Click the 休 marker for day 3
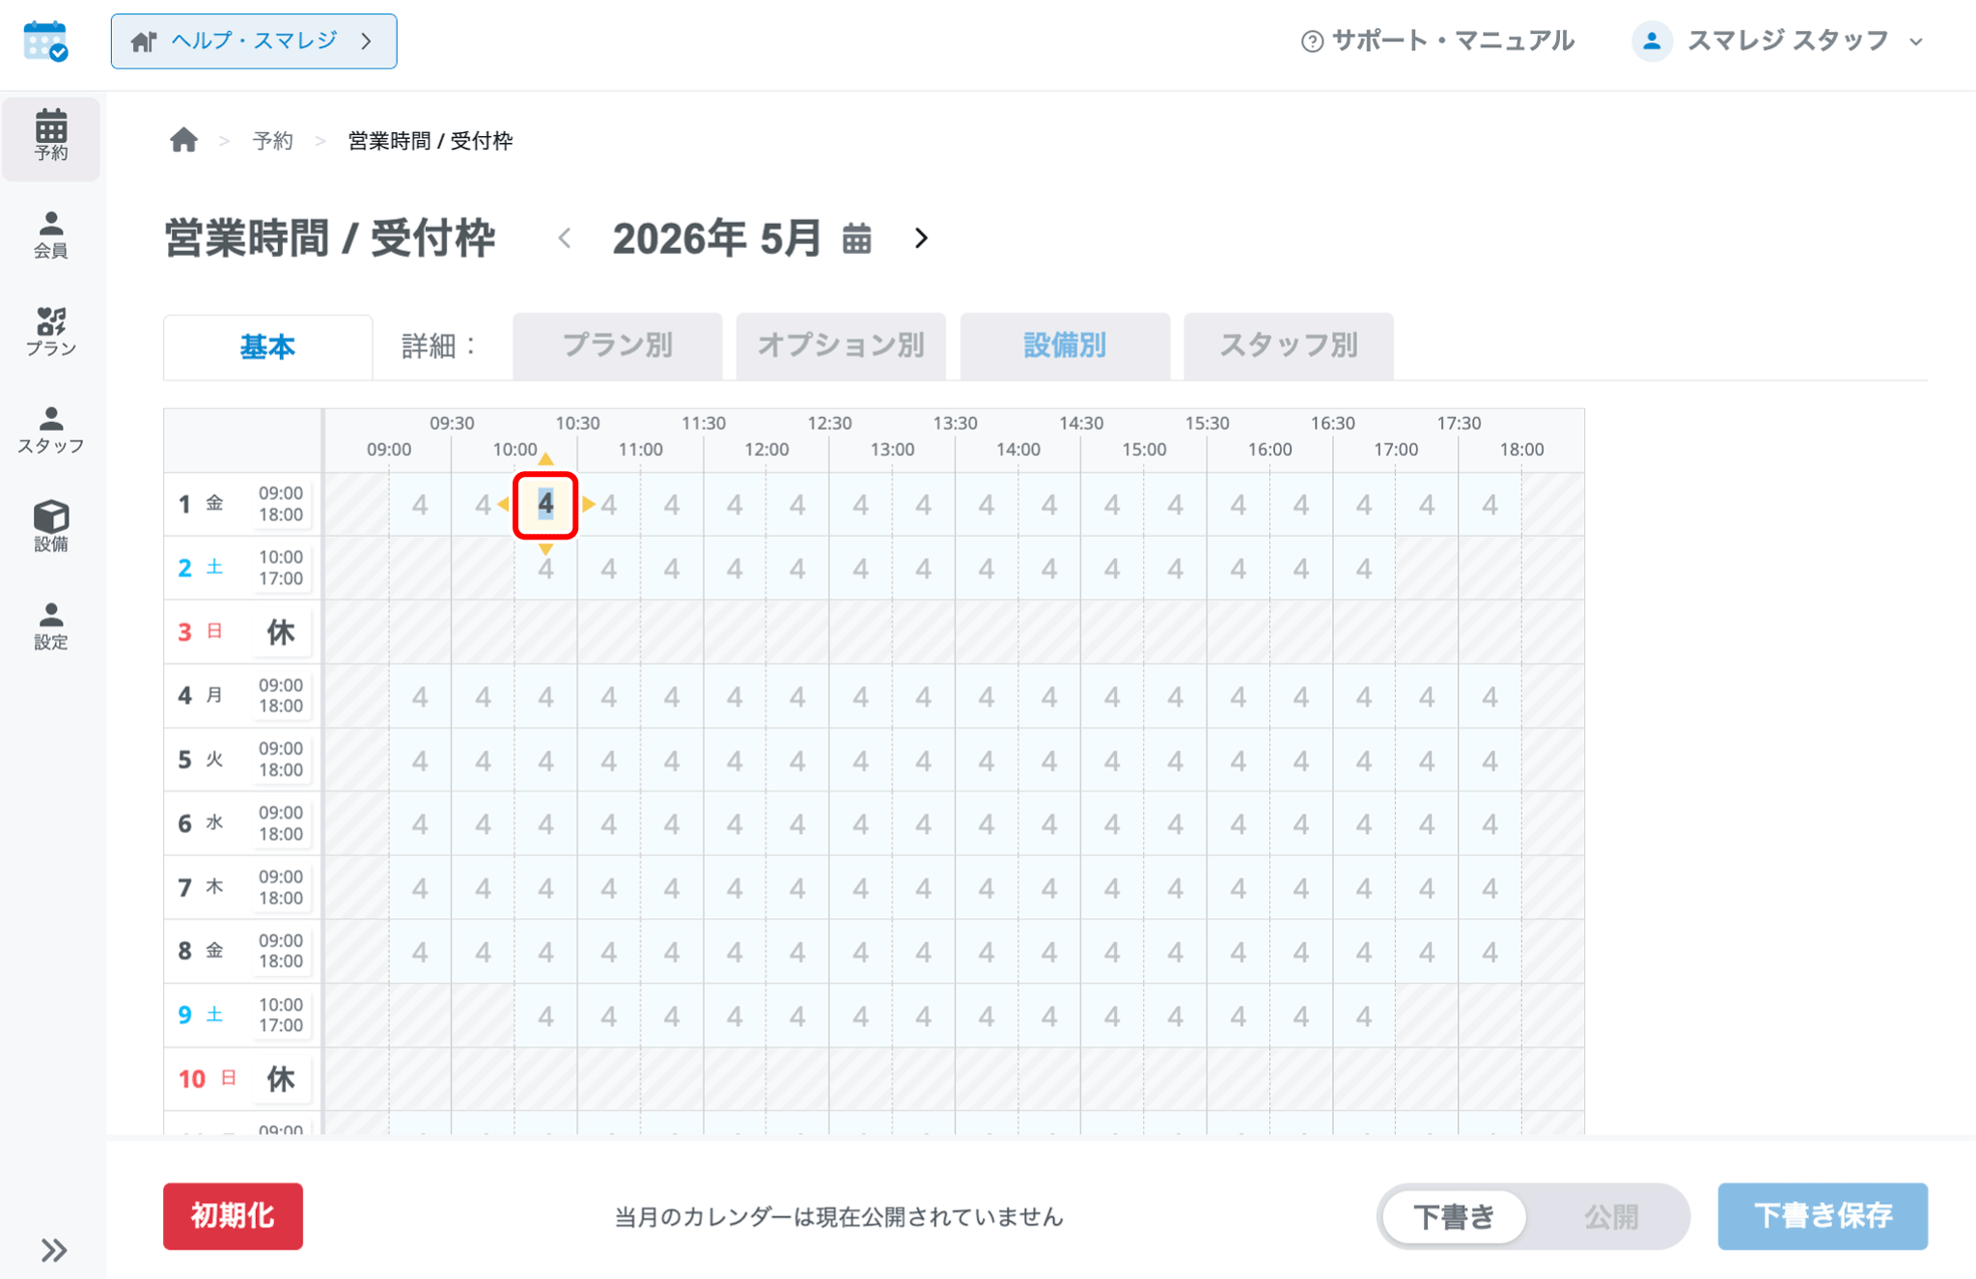The image size is (1976, 1279). (x=280, y=632)
